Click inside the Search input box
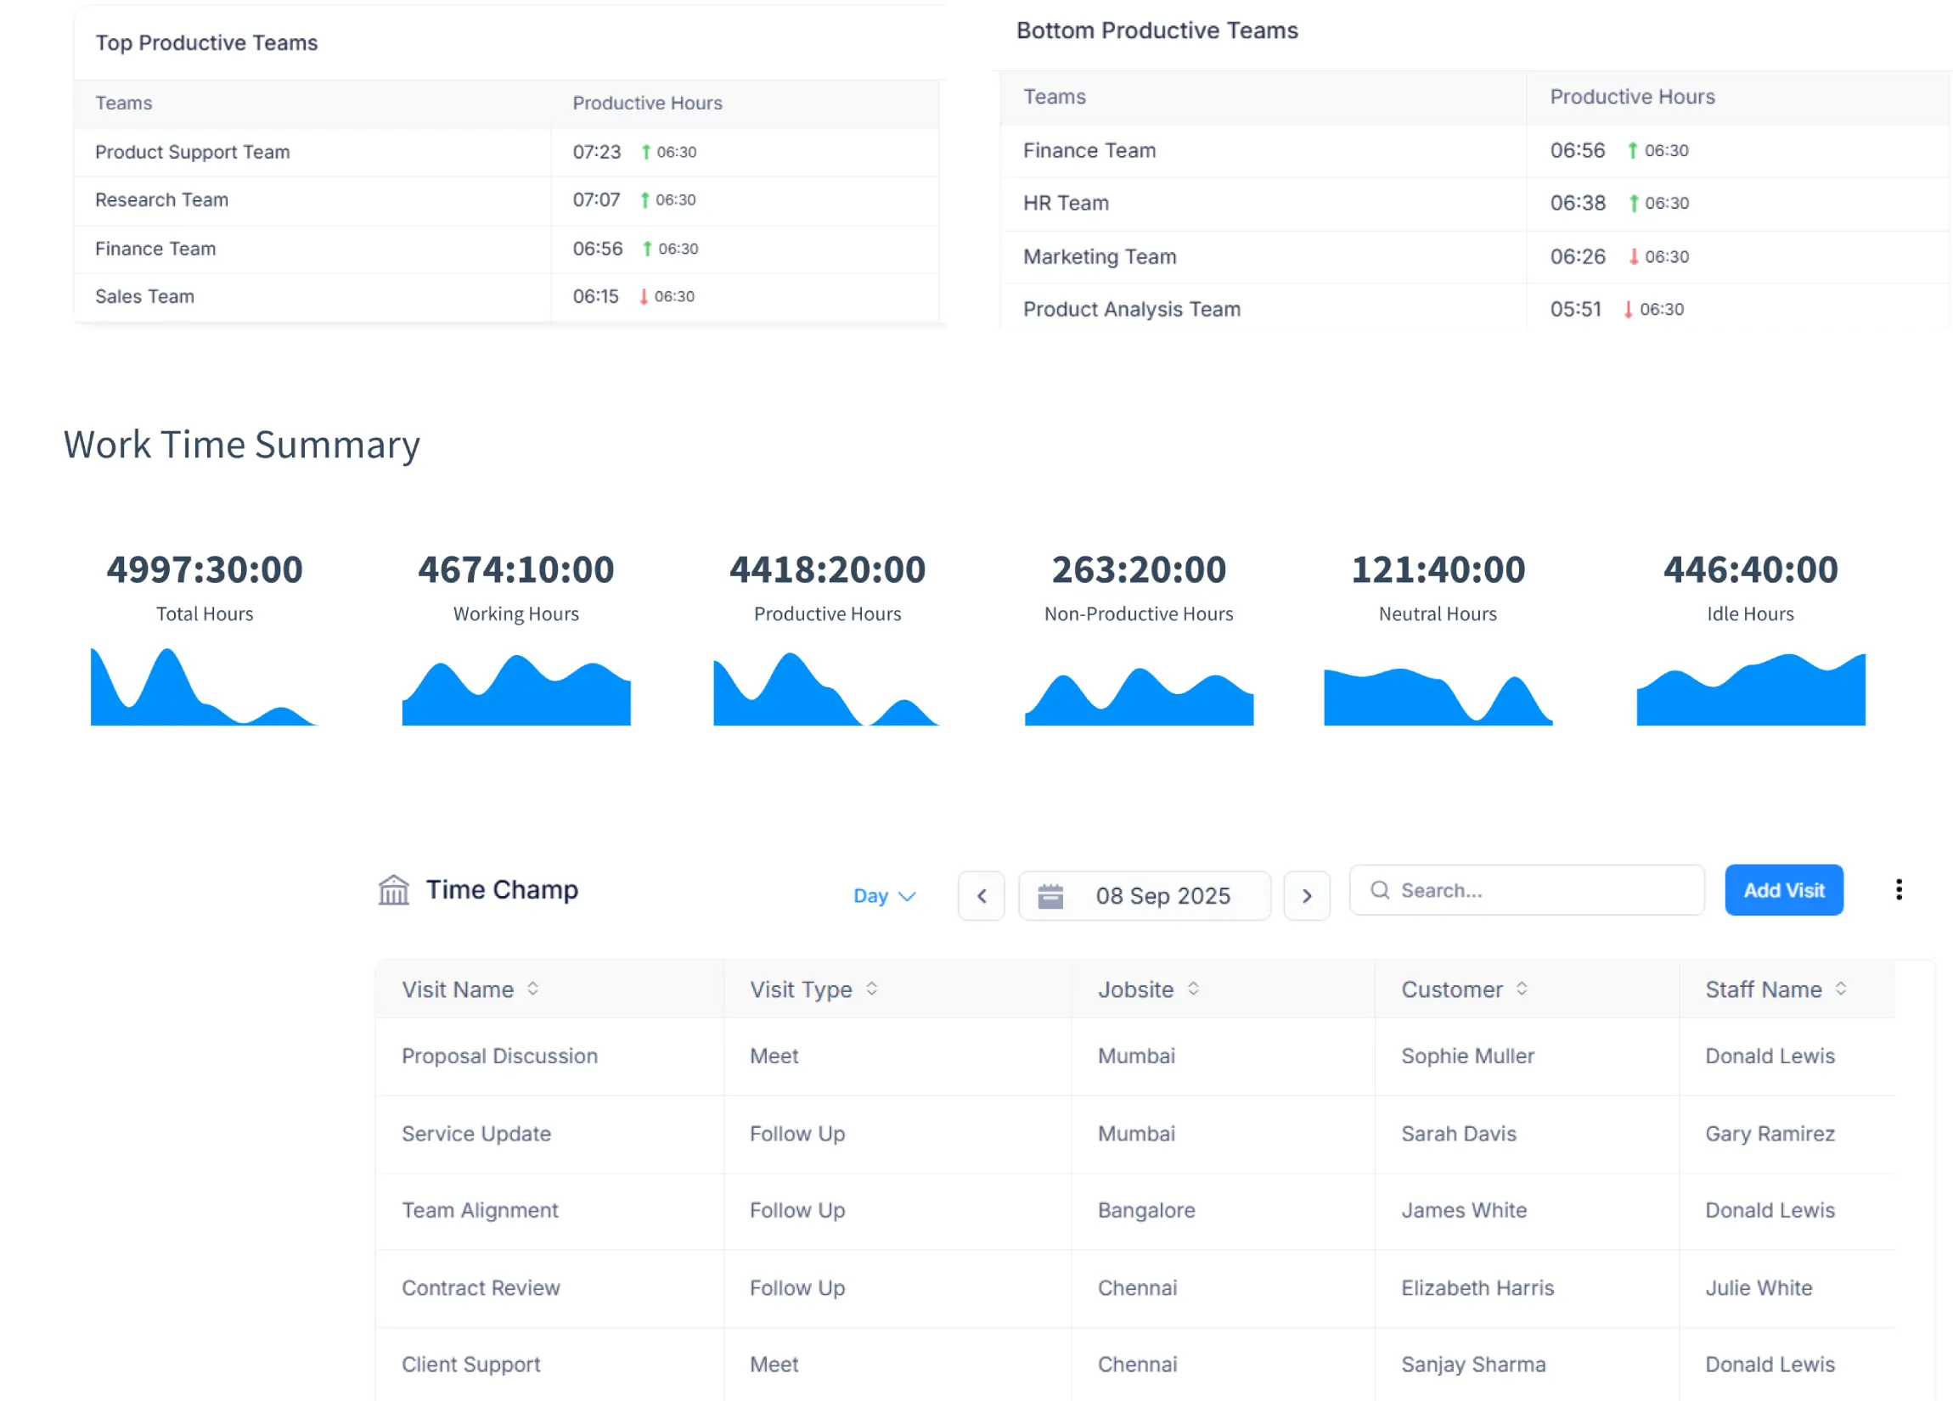The image size is (1953, 1401). tap(1533, 890)
